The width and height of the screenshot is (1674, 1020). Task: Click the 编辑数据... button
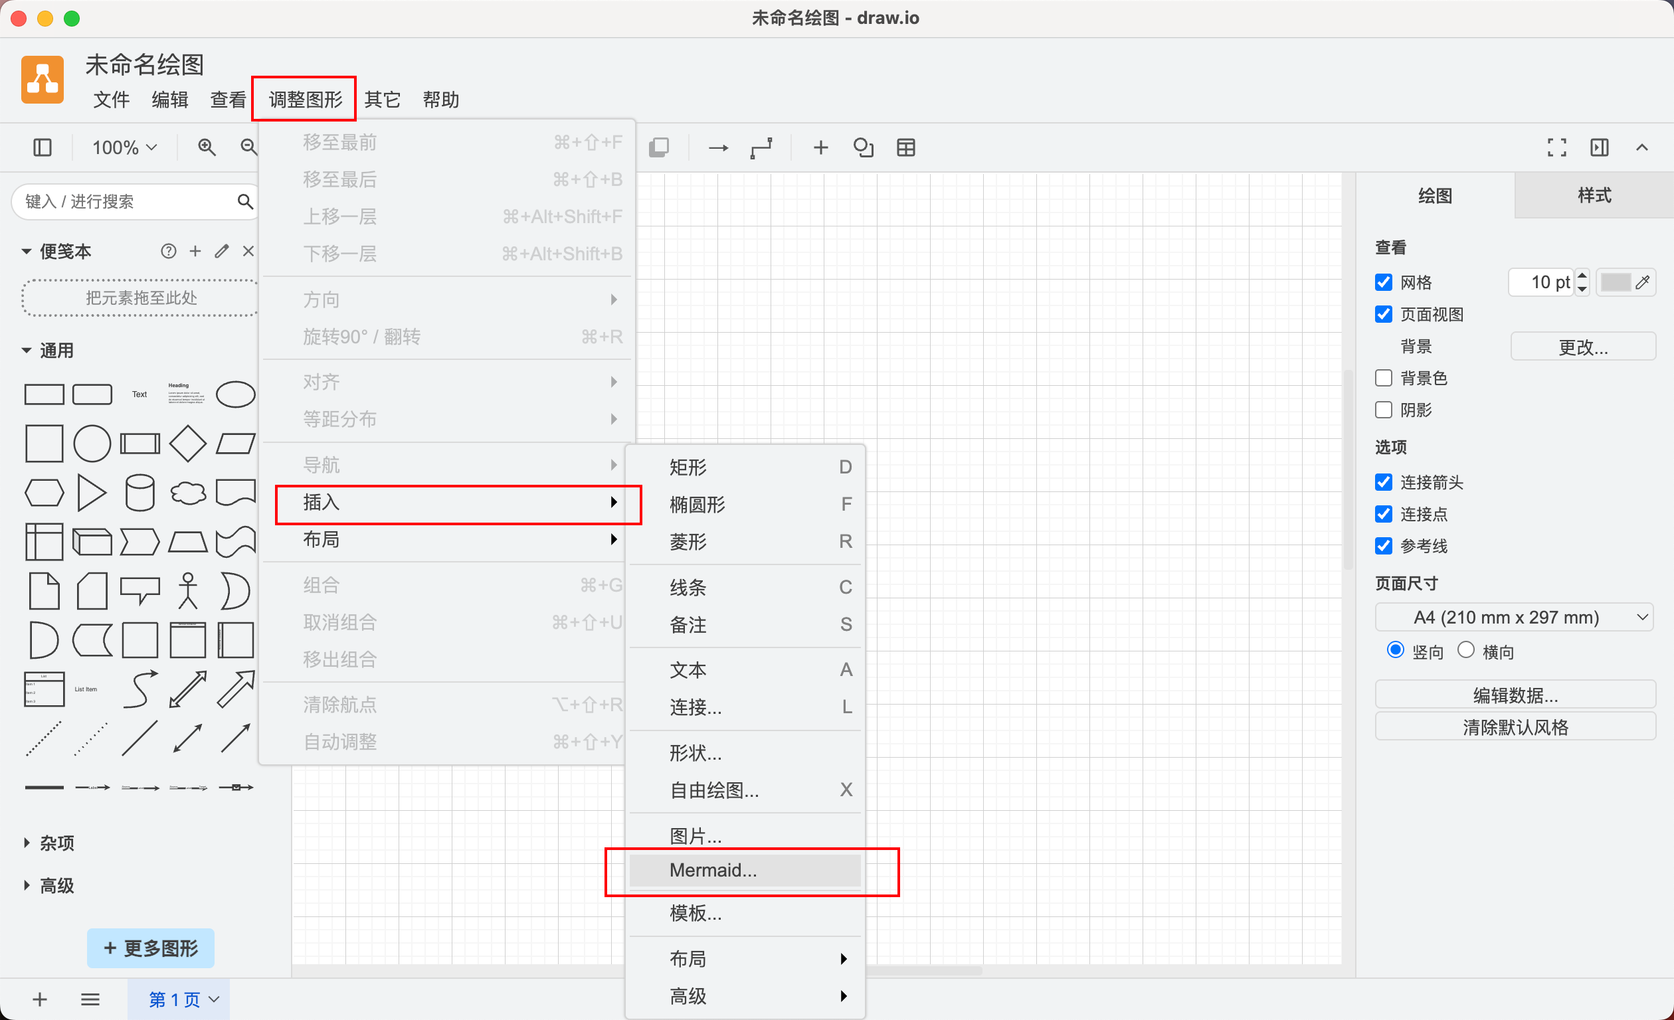click(x=1515, y=695)
